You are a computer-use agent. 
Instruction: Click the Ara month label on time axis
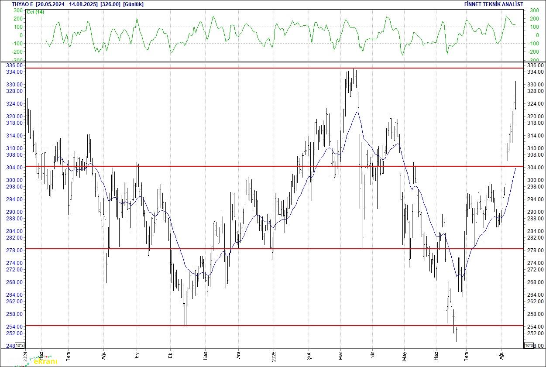point(239,356)
